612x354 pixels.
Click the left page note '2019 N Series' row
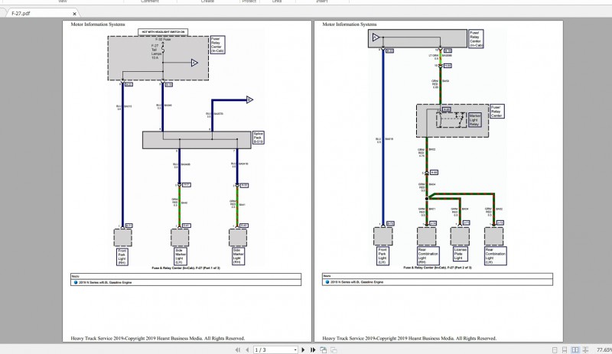click(186, 282)
